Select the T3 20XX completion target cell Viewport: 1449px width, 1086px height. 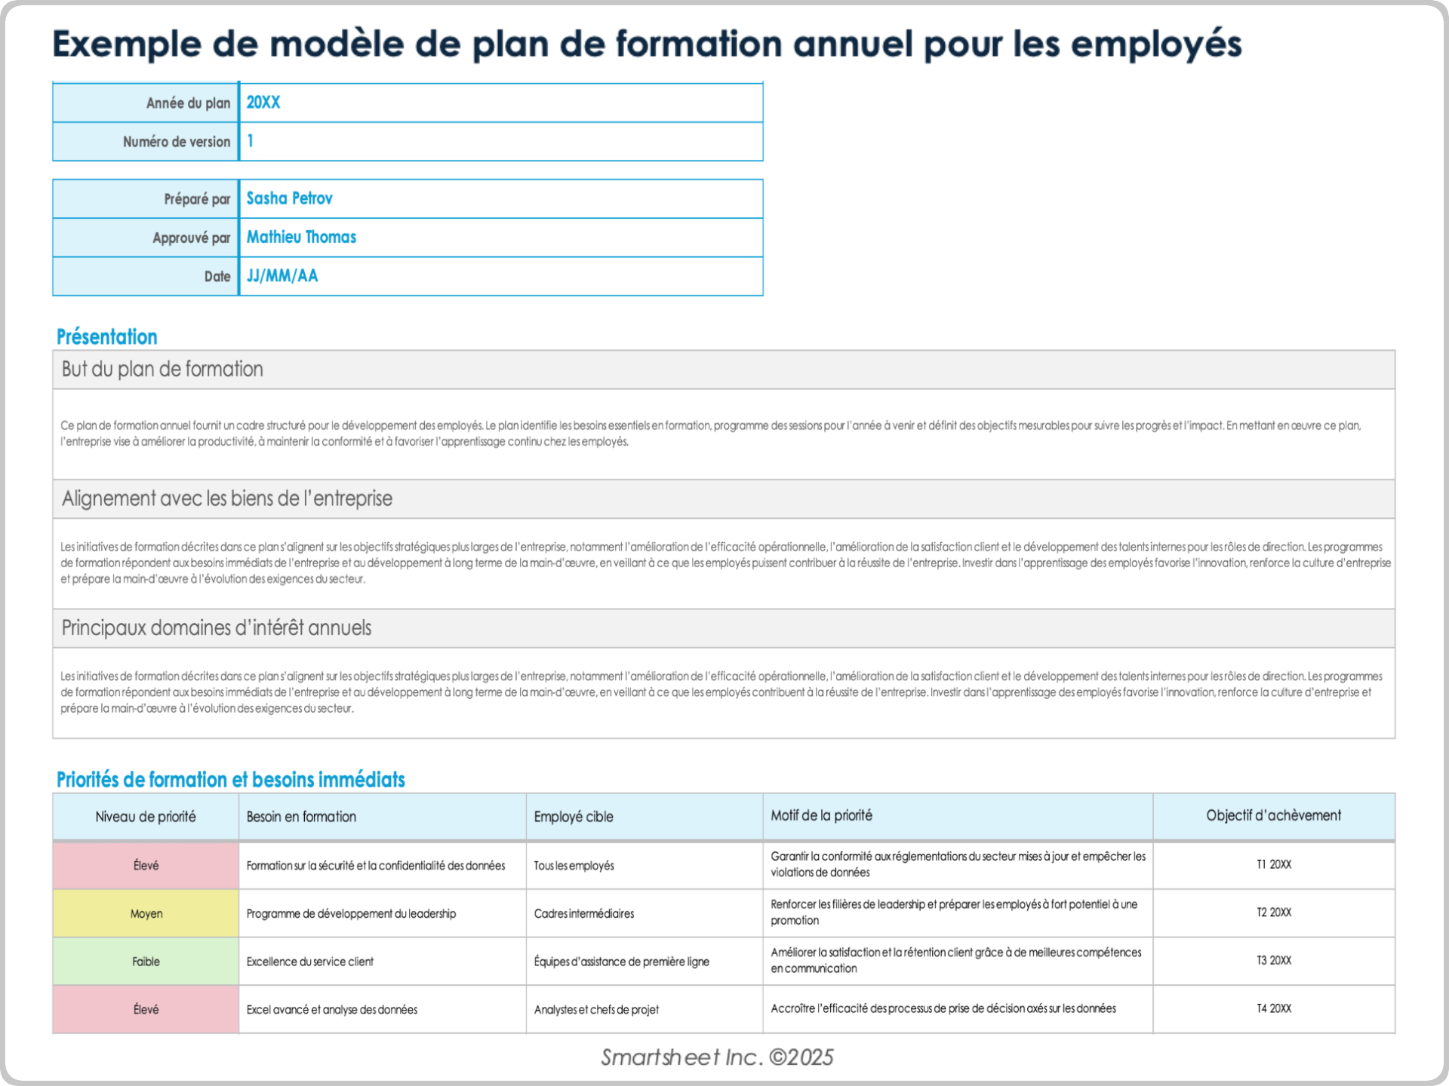click(x=1273, y=961)
